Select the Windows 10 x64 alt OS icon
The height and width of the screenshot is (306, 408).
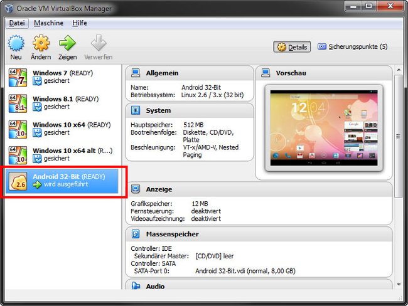pyautogui.click(x=18, y=156)
